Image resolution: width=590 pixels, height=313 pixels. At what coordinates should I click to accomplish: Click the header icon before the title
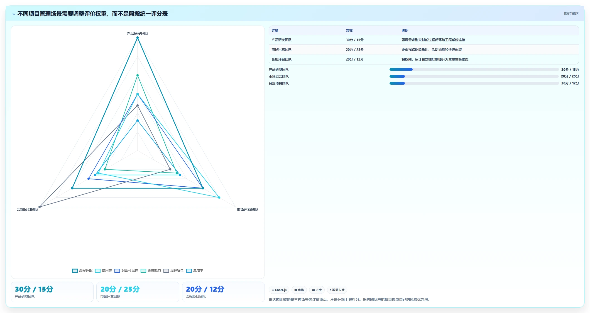point(13,14)
